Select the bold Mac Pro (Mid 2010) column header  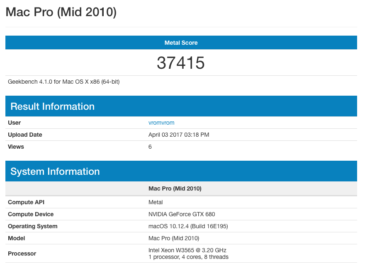[175, 188]
